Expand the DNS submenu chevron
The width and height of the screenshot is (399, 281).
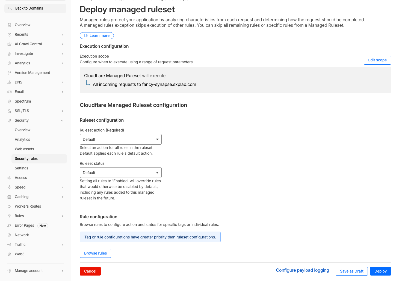tap(62, 82)
